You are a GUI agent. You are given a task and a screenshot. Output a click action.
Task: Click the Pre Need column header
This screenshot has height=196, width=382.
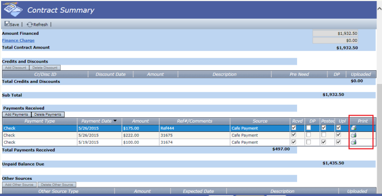[299, 74]
